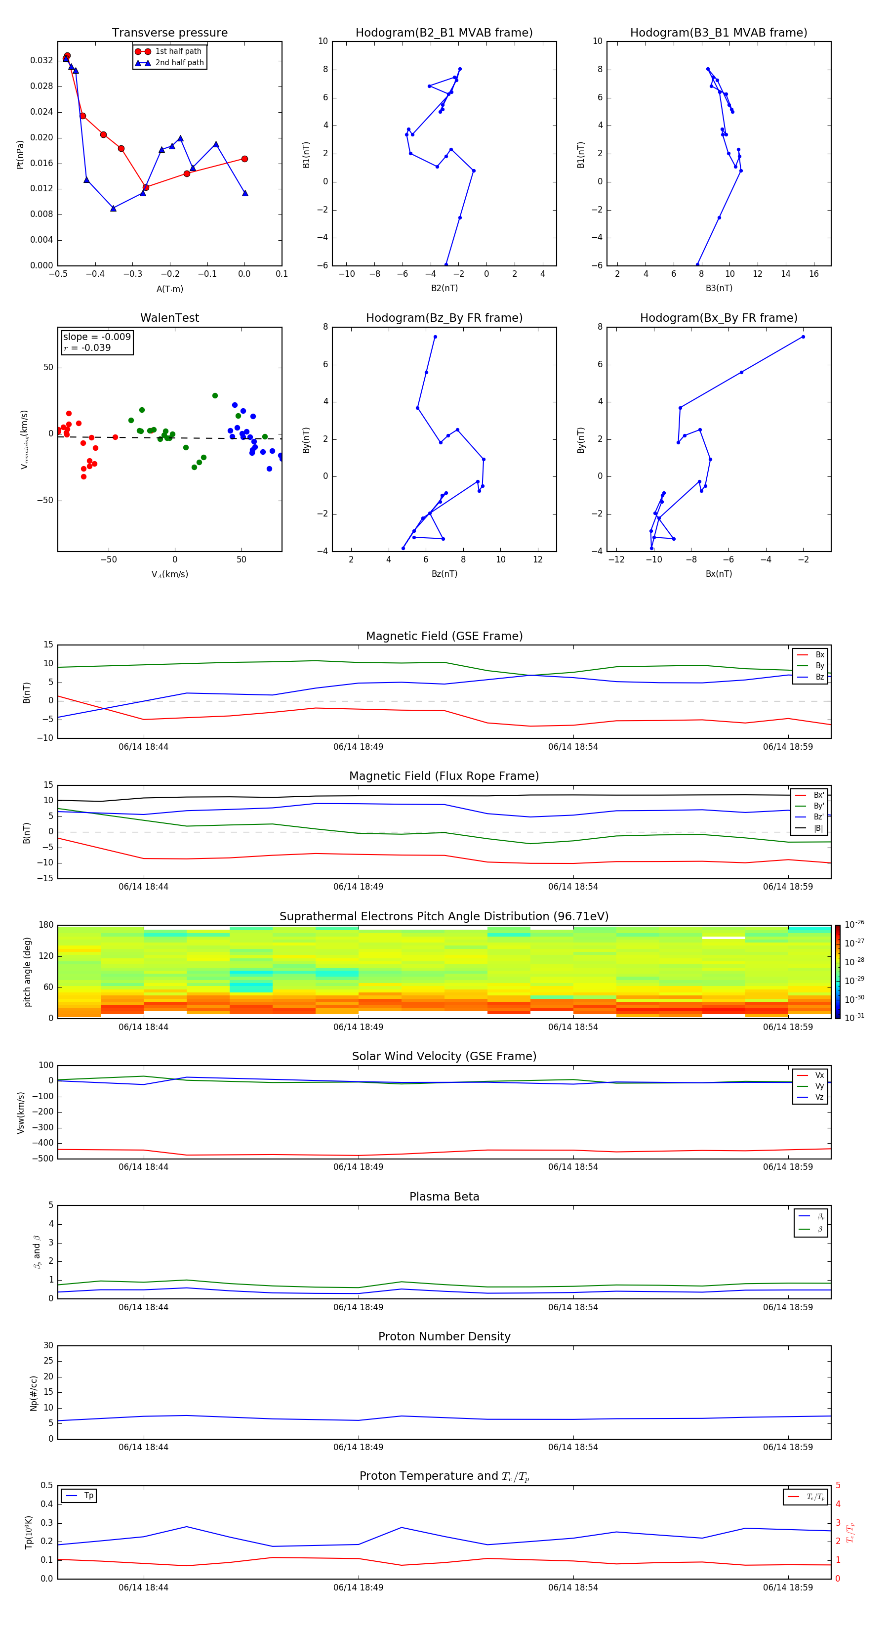Click the Vz entry in velocity legend

(x=810, y=1097)
